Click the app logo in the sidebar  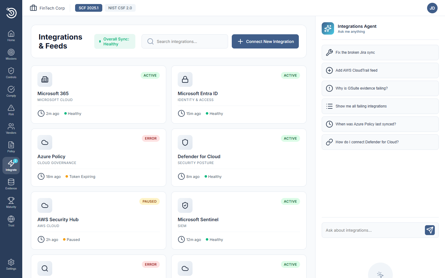(x=11, y=13)
